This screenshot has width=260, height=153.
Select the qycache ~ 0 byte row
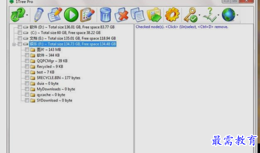[51, 95]
